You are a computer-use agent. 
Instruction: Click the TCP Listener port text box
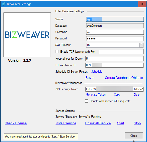121,52
